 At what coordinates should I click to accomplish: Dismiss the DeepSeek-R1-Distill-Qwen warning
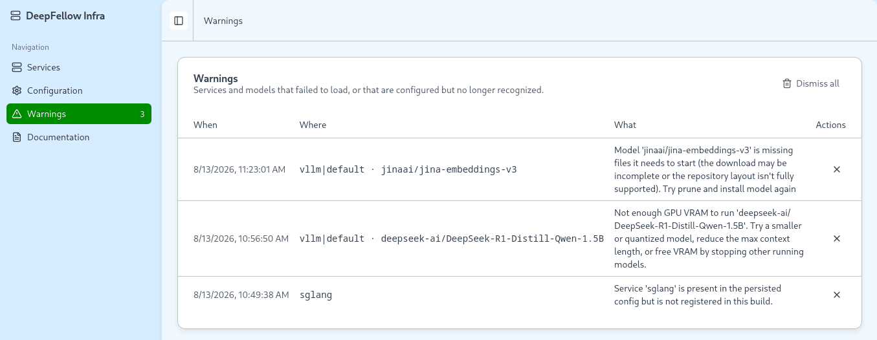pyautogui.click(x=836, y=239)
